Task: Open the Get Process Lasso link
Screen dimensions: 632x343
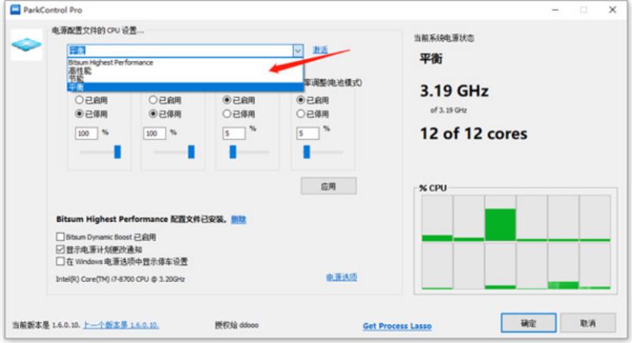Action: [x=397, y=326]
